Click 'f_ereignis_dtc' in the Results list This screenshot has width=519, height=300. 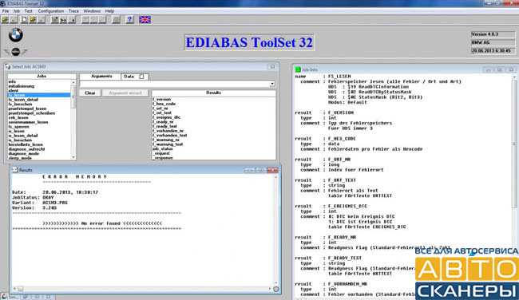(167, 117)
